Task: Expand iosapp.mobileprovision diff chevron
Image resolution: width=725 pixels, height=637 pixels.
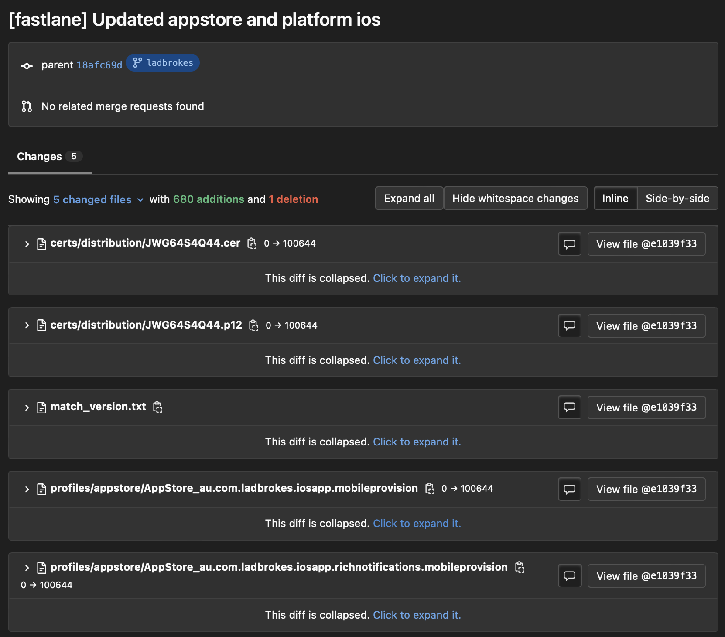Action: click(x=27, y=489)
